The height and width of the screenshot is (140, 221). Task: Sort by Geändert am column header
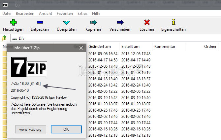click(100, 47)
